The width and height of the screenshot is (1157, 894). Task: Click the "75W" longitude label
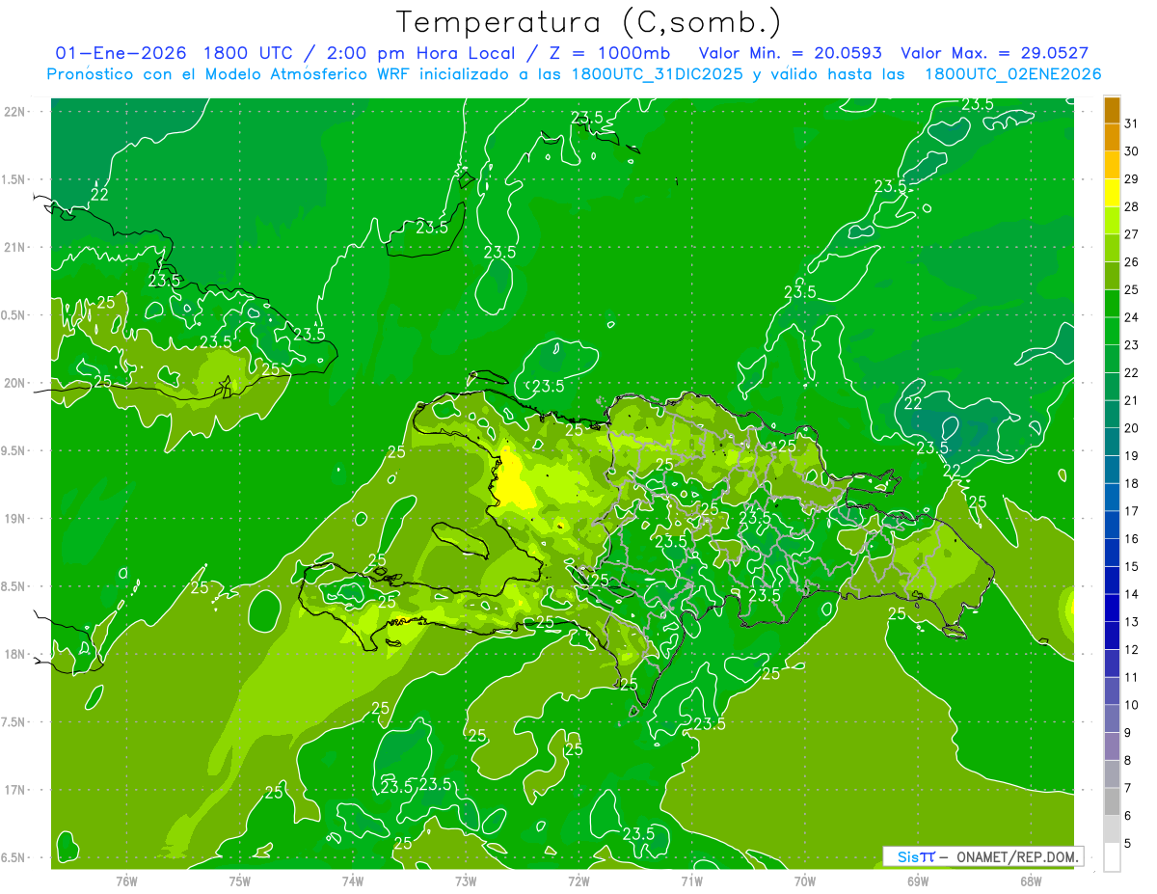[239, 881]
